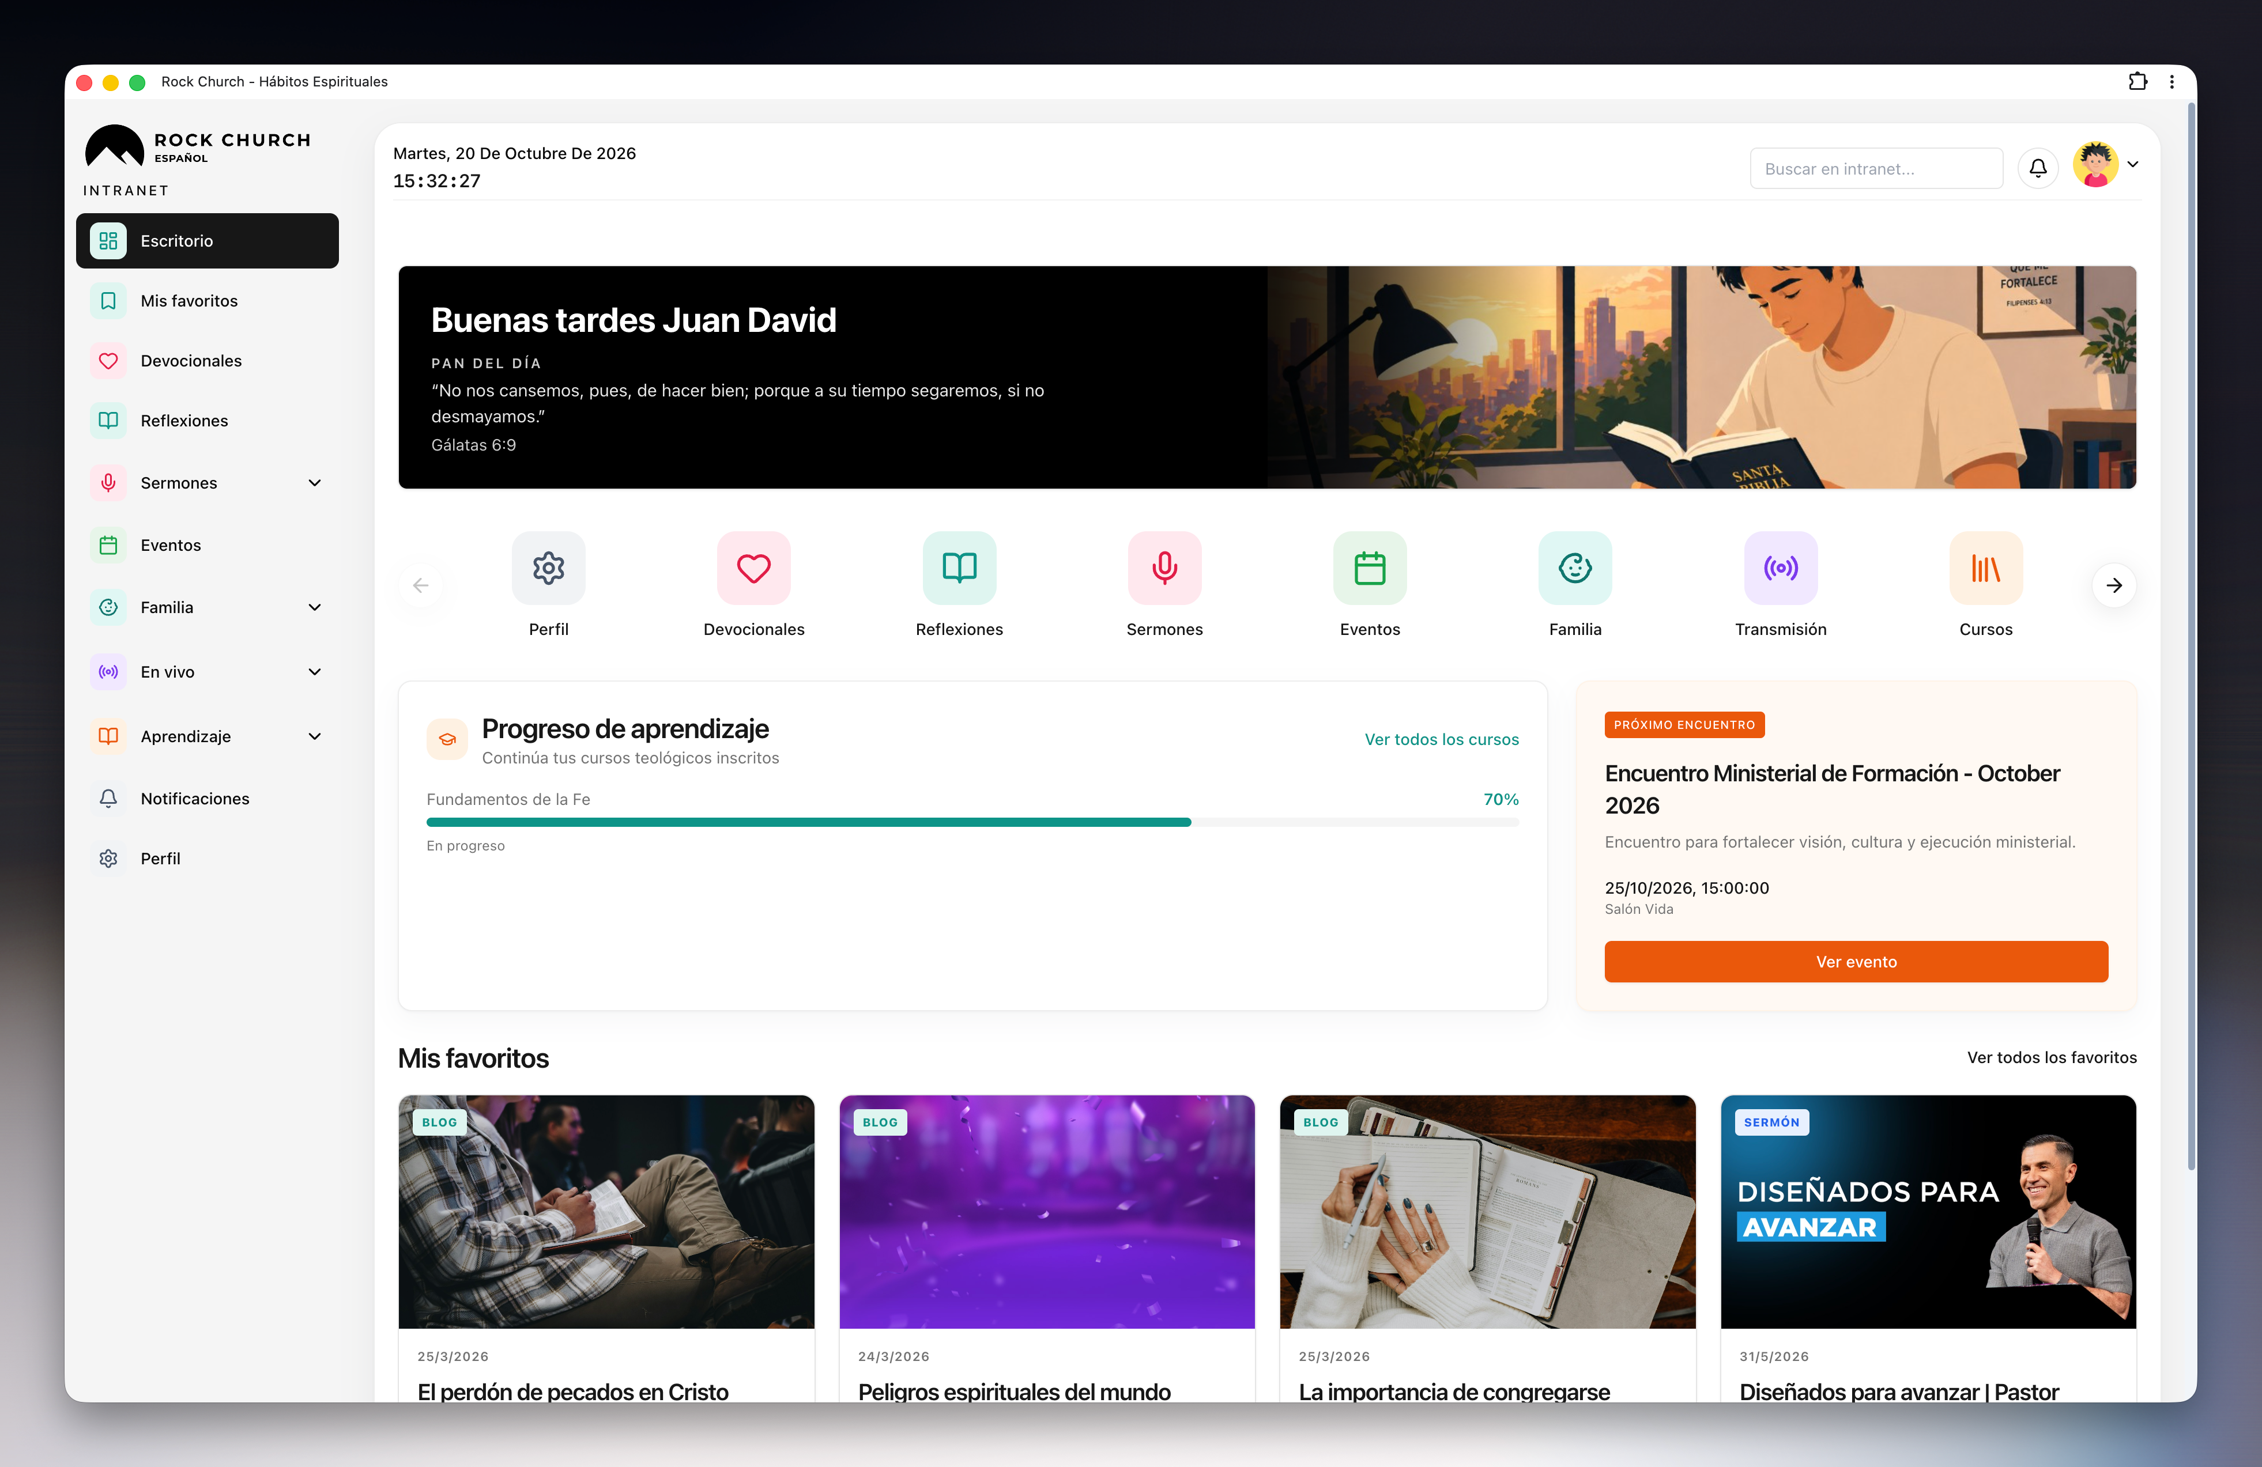The height and width of the screenshot is (1467, 2262).
Task: Open the Eventos calendar shortcut in carousel
Action: tap(1370, 568)
